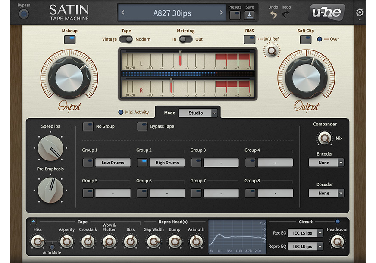Viewport: 376px width, 263px height.
Task: Toggle the Auto Mute button
Action: (52, 247)
